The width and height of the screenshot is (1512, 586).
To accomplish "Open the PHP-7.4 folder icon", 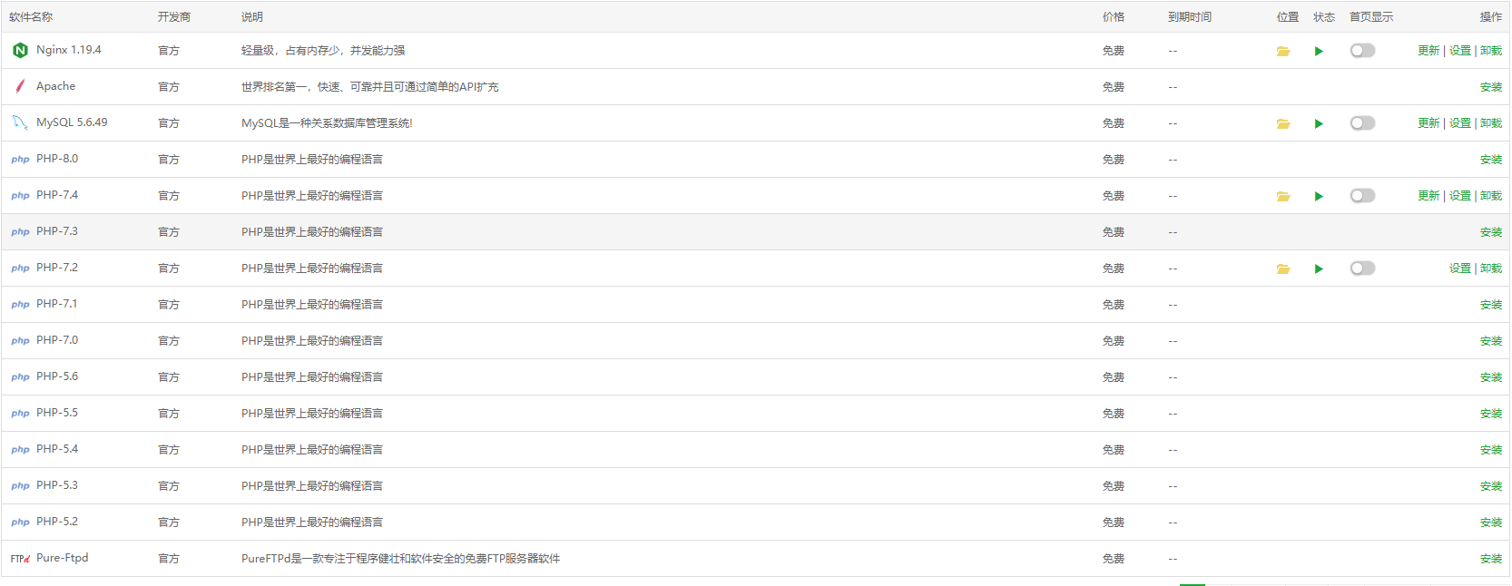I will [x=1283, y=196].
